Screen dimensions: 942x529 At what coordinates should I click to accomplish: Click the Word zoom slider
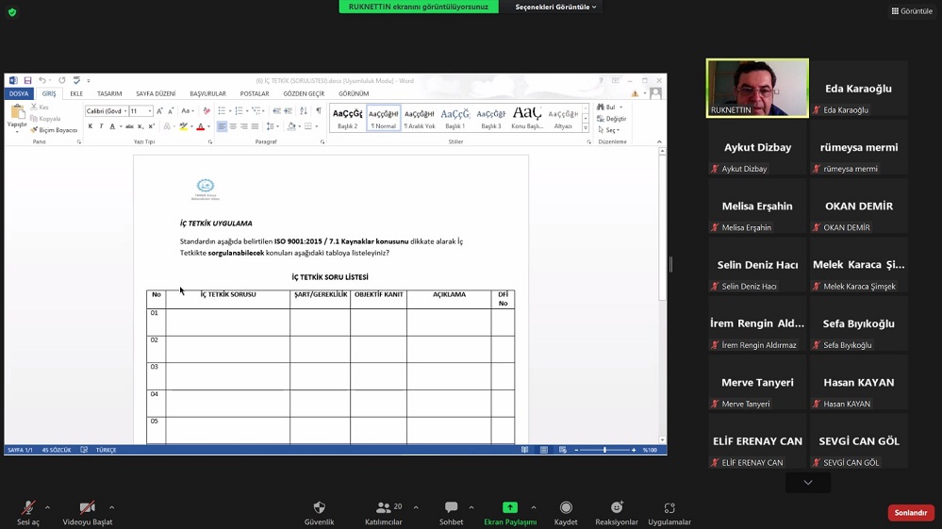click(604, 451)
